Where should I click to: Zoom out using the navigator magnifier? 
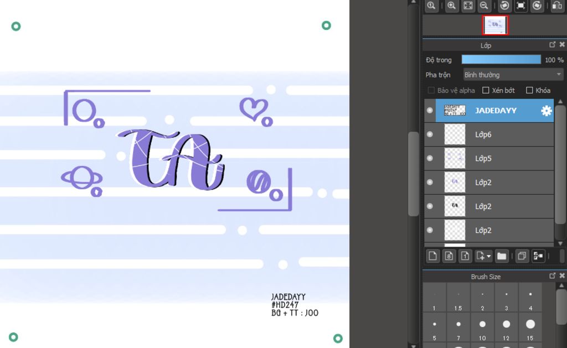point(484,6)
